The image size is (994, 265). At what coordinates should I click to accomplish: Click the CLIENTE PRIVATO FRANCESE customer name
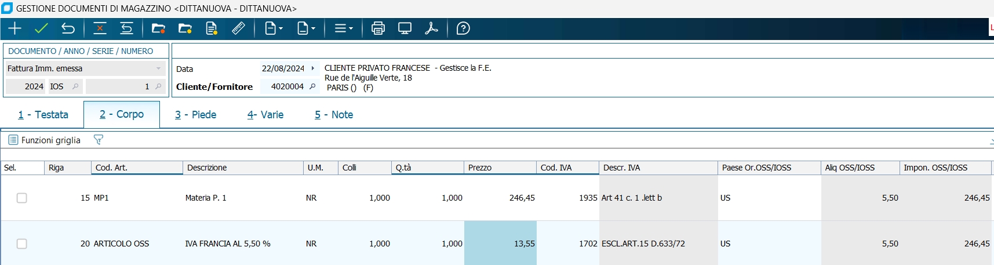(377, 68)
